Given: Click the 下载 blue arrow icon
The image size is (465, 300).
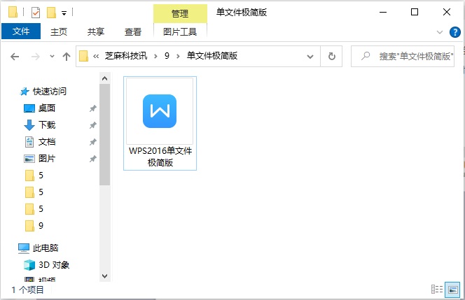Looking at the screenshot, I should (29, 125).
